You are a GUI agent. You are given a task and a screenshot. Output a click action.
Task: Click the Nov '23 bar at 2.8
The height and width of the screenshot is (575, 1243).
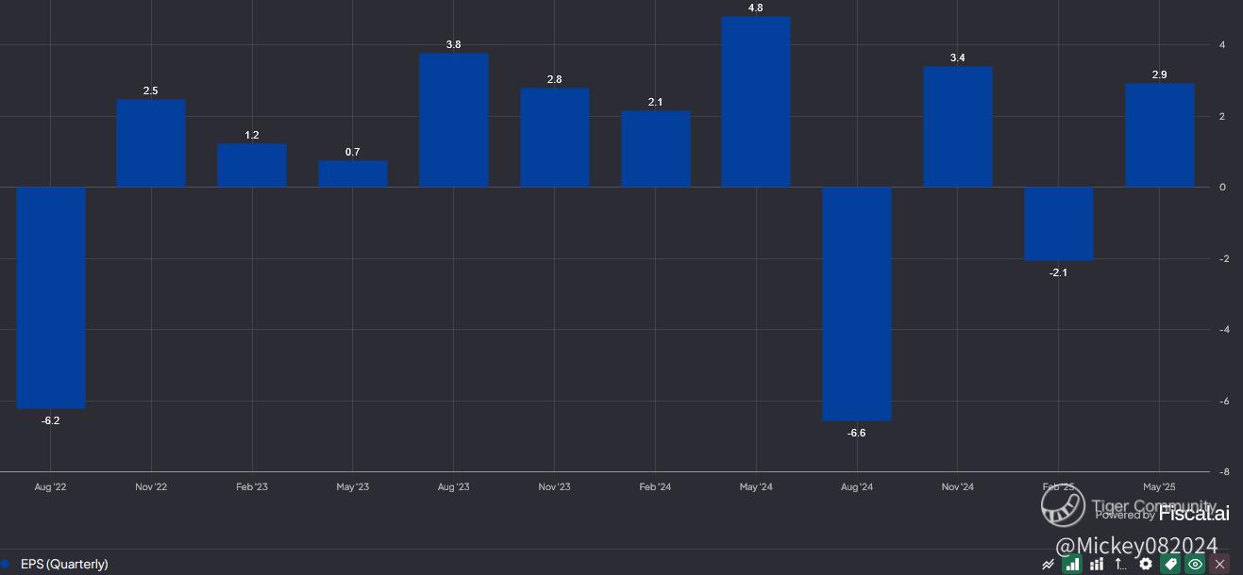(x=555, y=138)
